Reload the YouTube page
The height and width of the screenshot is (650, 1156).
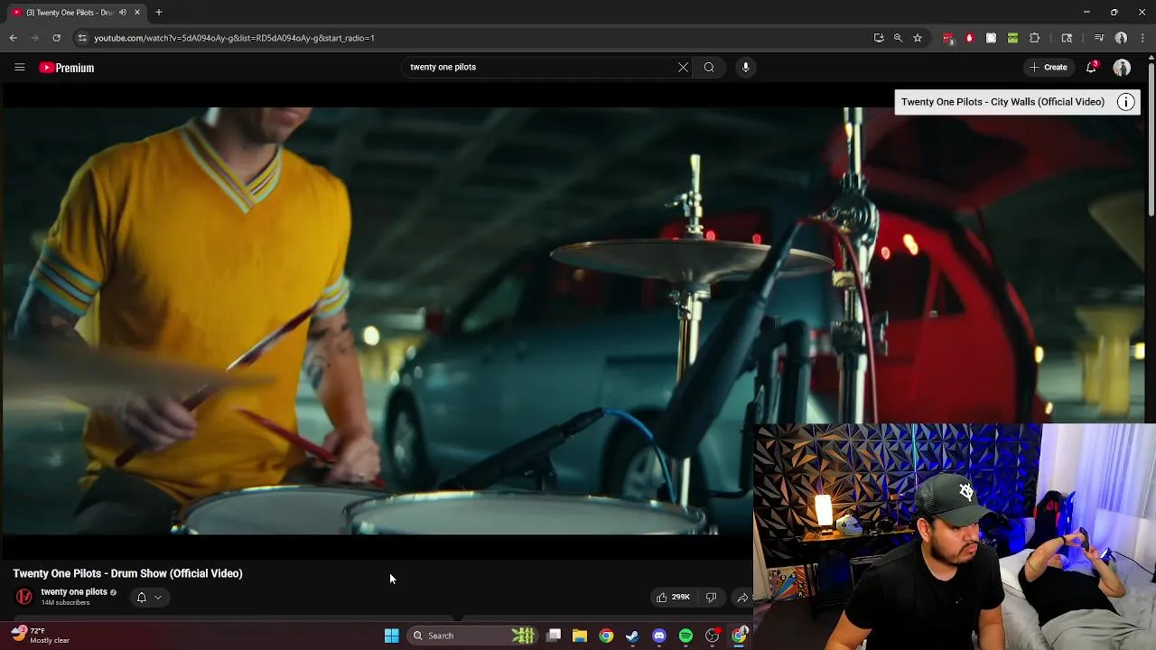point(56,38)
